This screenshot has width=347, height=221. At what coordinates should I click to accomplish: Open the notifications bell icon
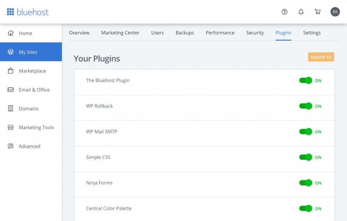click(301, 12)
